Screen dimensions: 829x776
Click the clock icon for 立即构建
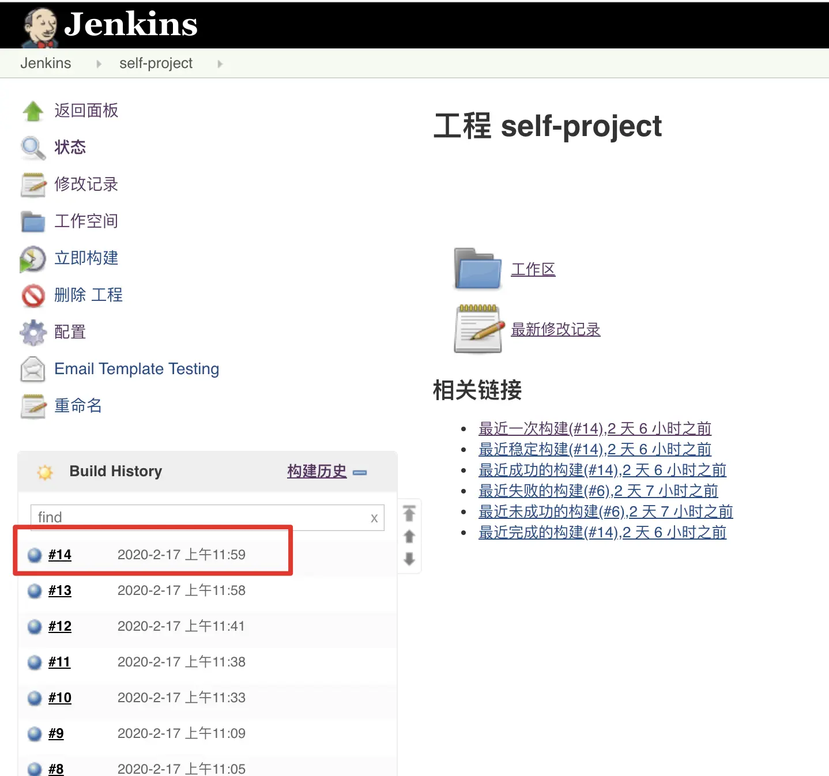point(33,259)
